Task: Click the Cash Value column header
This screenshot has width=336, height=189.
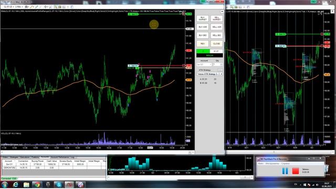Action: point(51,161)
